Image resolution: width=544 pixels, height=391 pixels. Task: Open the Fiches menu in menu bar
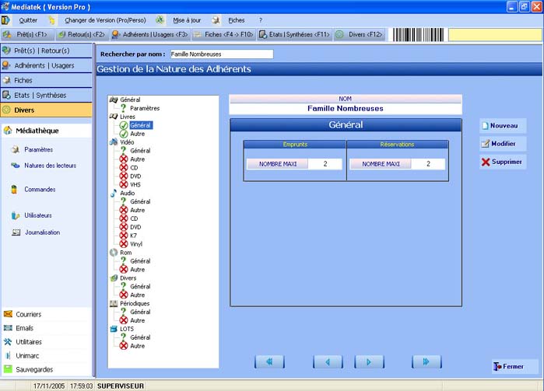(237, 20)
